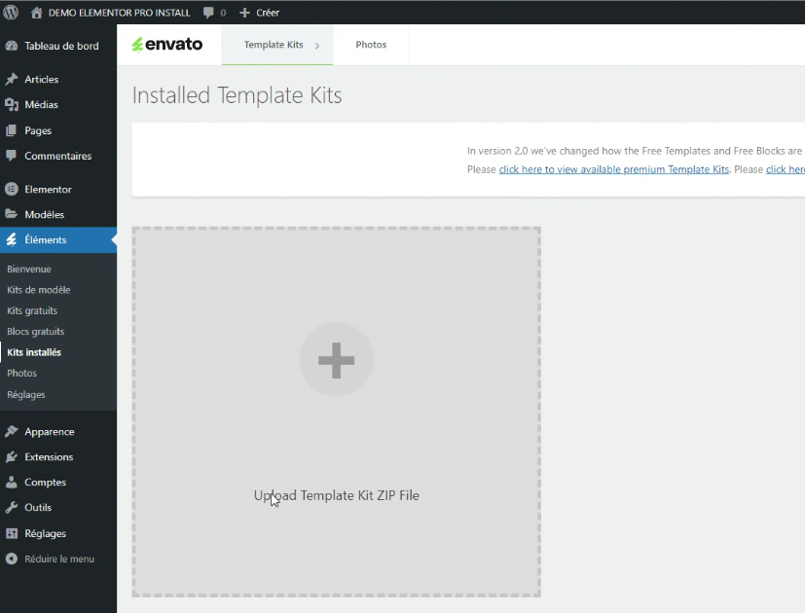Open the comments bubble icon in admin bar

point(208,13)
